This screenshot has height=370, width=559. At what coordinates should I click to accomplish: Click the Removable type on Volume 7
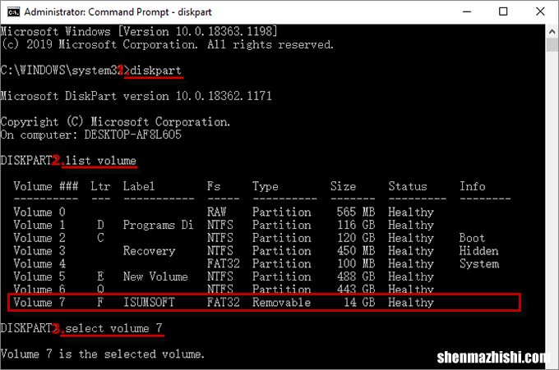[282, 303]
